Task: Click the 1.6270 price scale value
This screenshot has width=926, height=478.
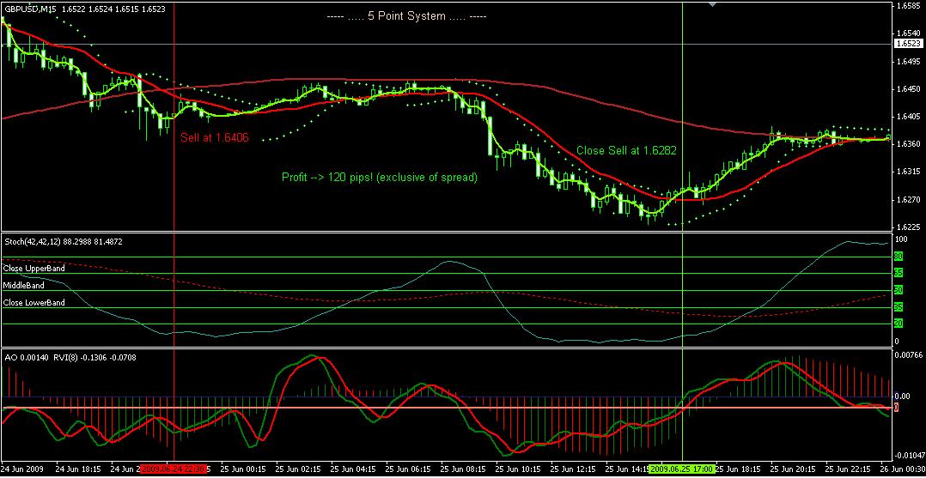Action: 909,199
